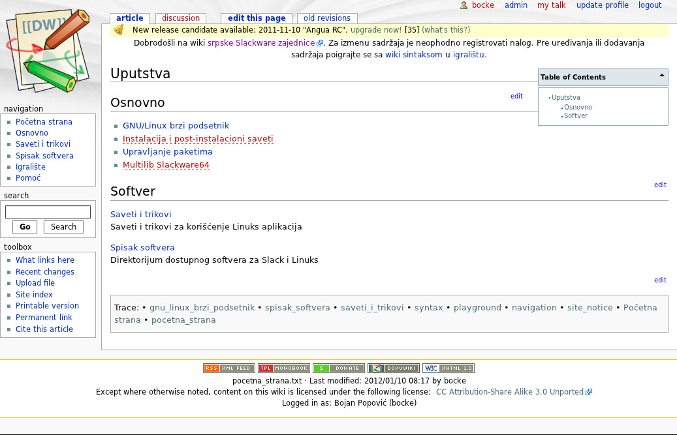Image resolution: width=677 pixels, height=435 pixels.
Task: Collapse the Table of Contents box
Action: (x=662, y=76)
